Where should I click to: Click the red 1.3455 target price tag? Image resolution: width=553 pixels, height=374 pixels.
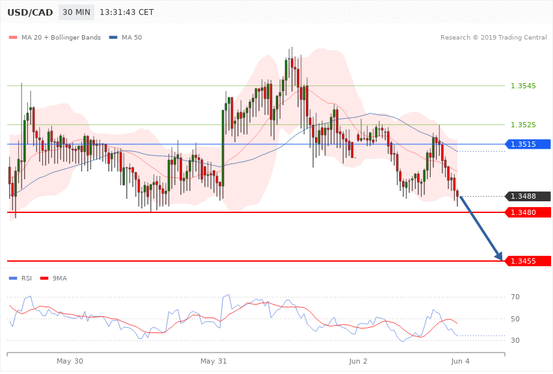528,261
